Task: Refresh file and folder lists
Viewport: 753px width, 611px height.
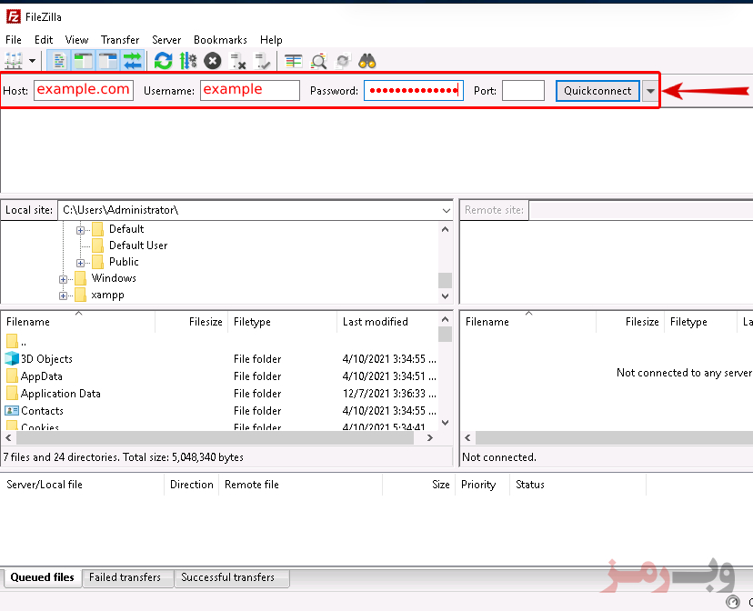Action: click(x=164, y=61)
